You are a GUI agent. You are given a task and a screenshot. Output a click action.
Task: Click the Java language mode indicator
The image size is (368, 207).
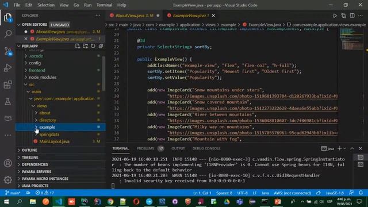[265, 193]
